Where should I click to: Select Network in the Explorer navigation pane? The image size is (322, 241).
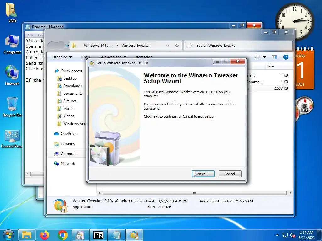pyautogui.click(x=64, y=164)
